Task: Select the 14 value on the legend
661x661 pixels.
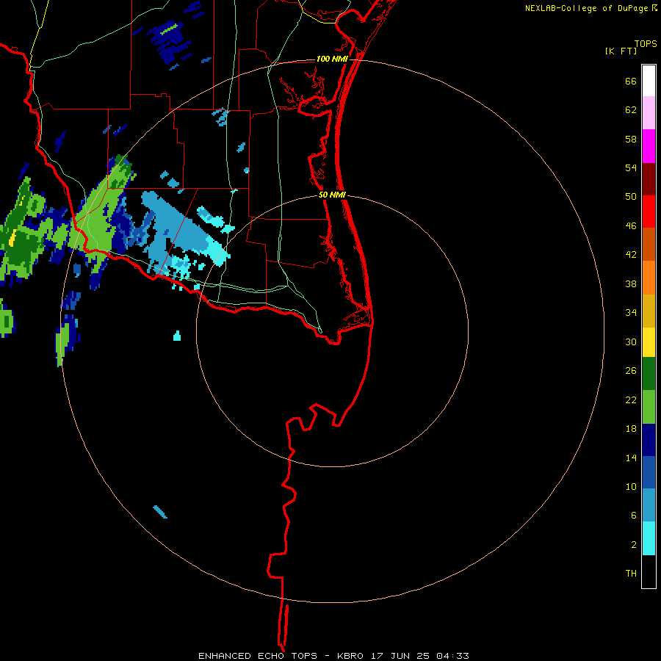Action: pyautogui.click(x=631, y=458)
